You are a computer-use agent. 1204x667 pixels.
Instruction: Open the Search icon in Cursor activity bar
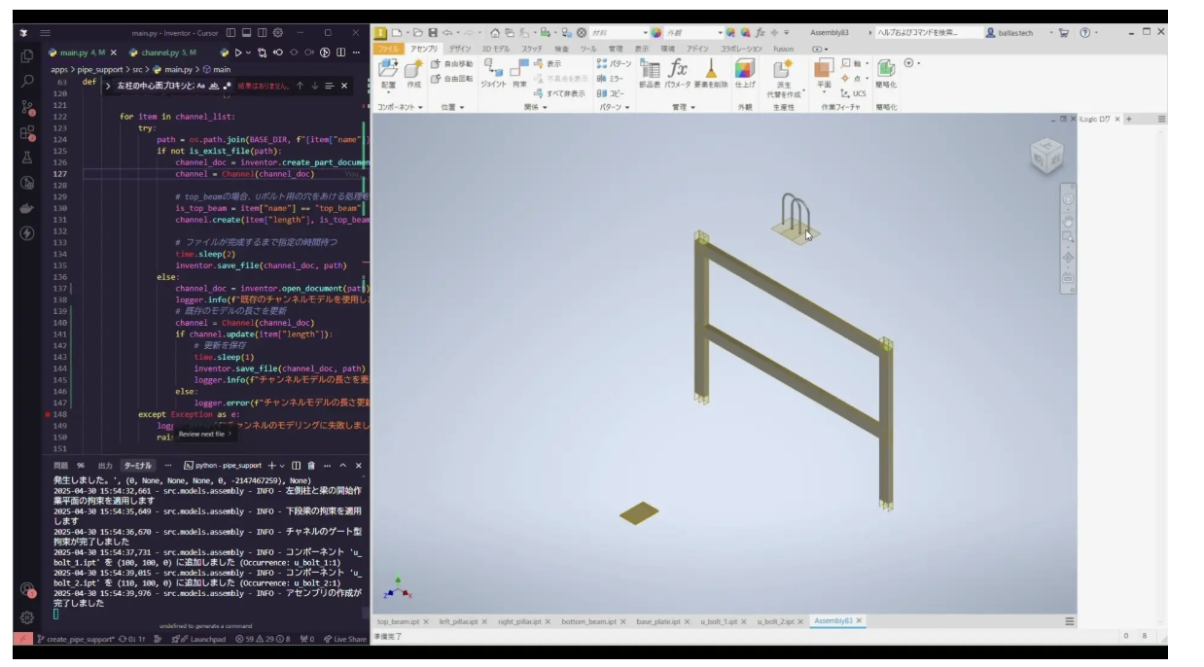[27, 82]
